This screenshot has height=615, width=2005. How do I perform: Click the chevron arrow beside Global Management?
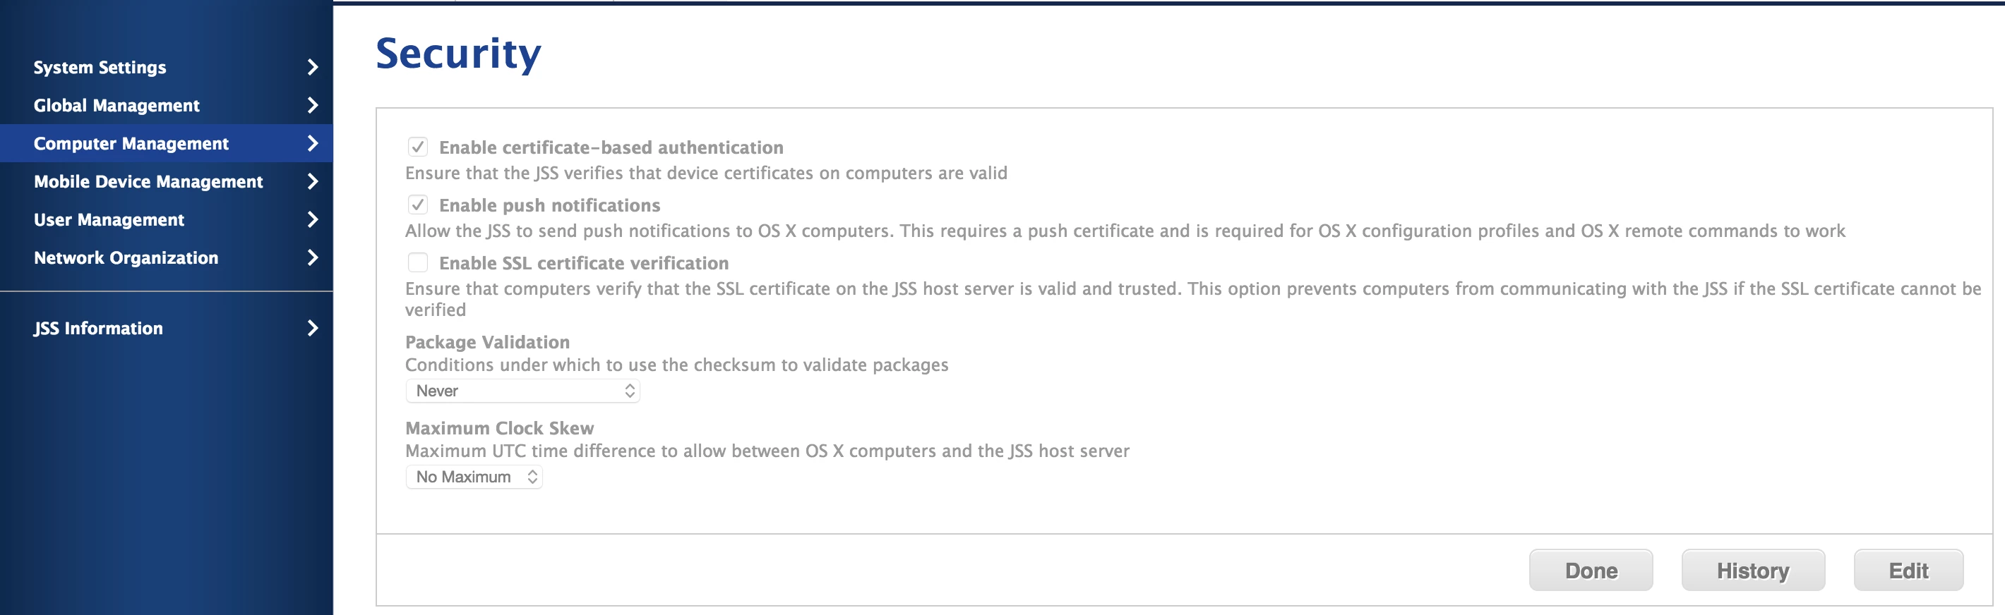313,105
